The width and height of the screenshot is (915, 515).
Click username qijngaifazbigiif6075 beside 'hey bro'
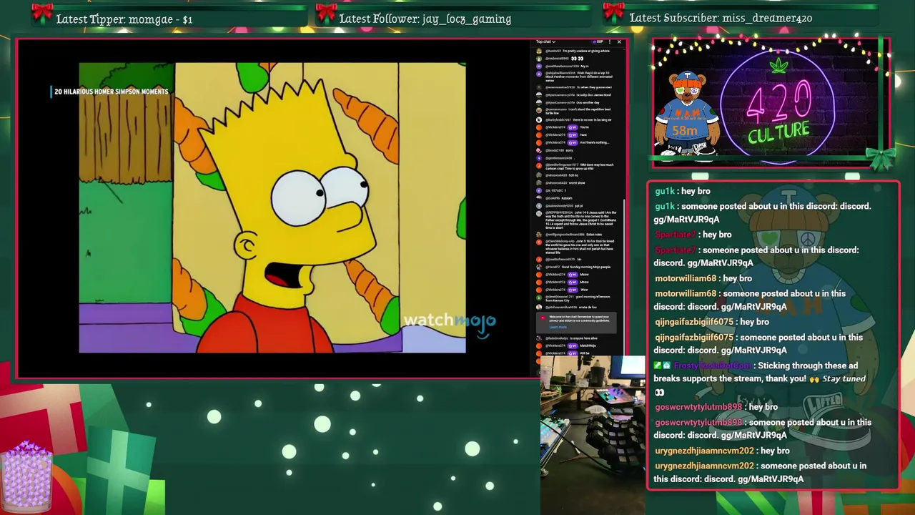tap(694, 322)
